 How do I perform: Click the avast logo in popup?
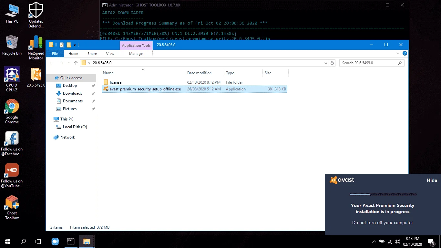pyautogui.click(x=342, y=180)
